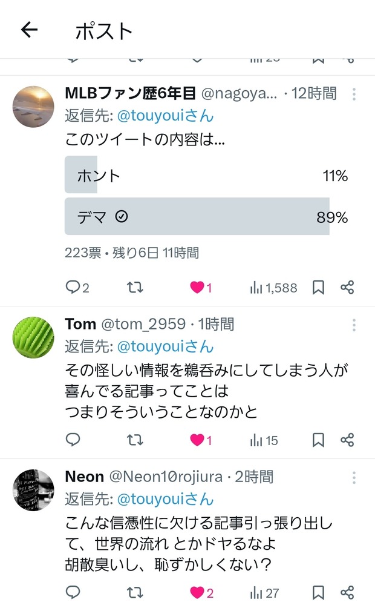Repost the MLBファン歴6年目 poll post
This screenshot has height=605, width=375.
point(135,288)
